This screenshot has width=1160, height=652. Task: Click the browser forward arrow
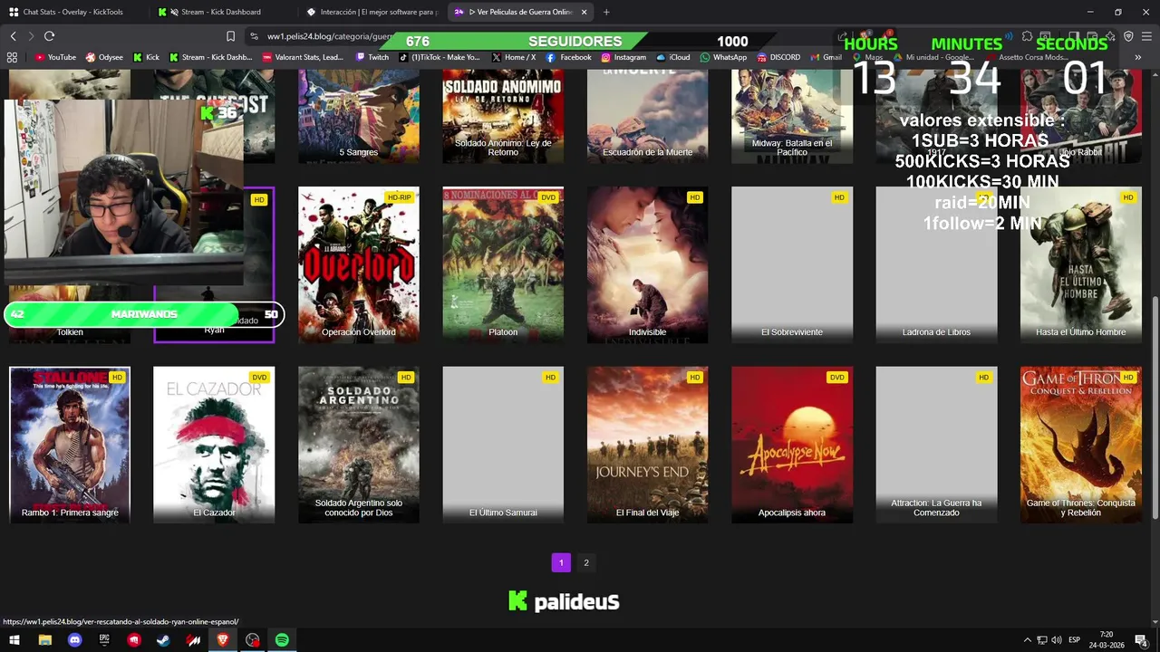[x=31, y=36]
